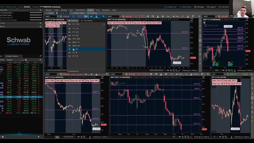This screenshot has width=254, height=143.
Task: Open the 5m timeframe dropdown in top-middle chart
Action: (168, 16)
